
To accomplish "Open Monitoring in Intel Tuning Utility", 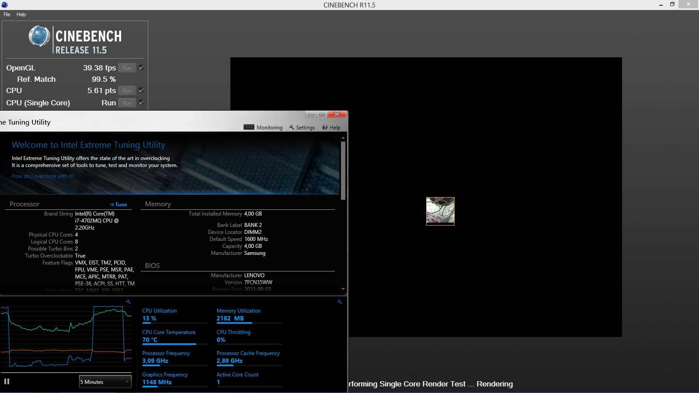I will pos(263,127).
